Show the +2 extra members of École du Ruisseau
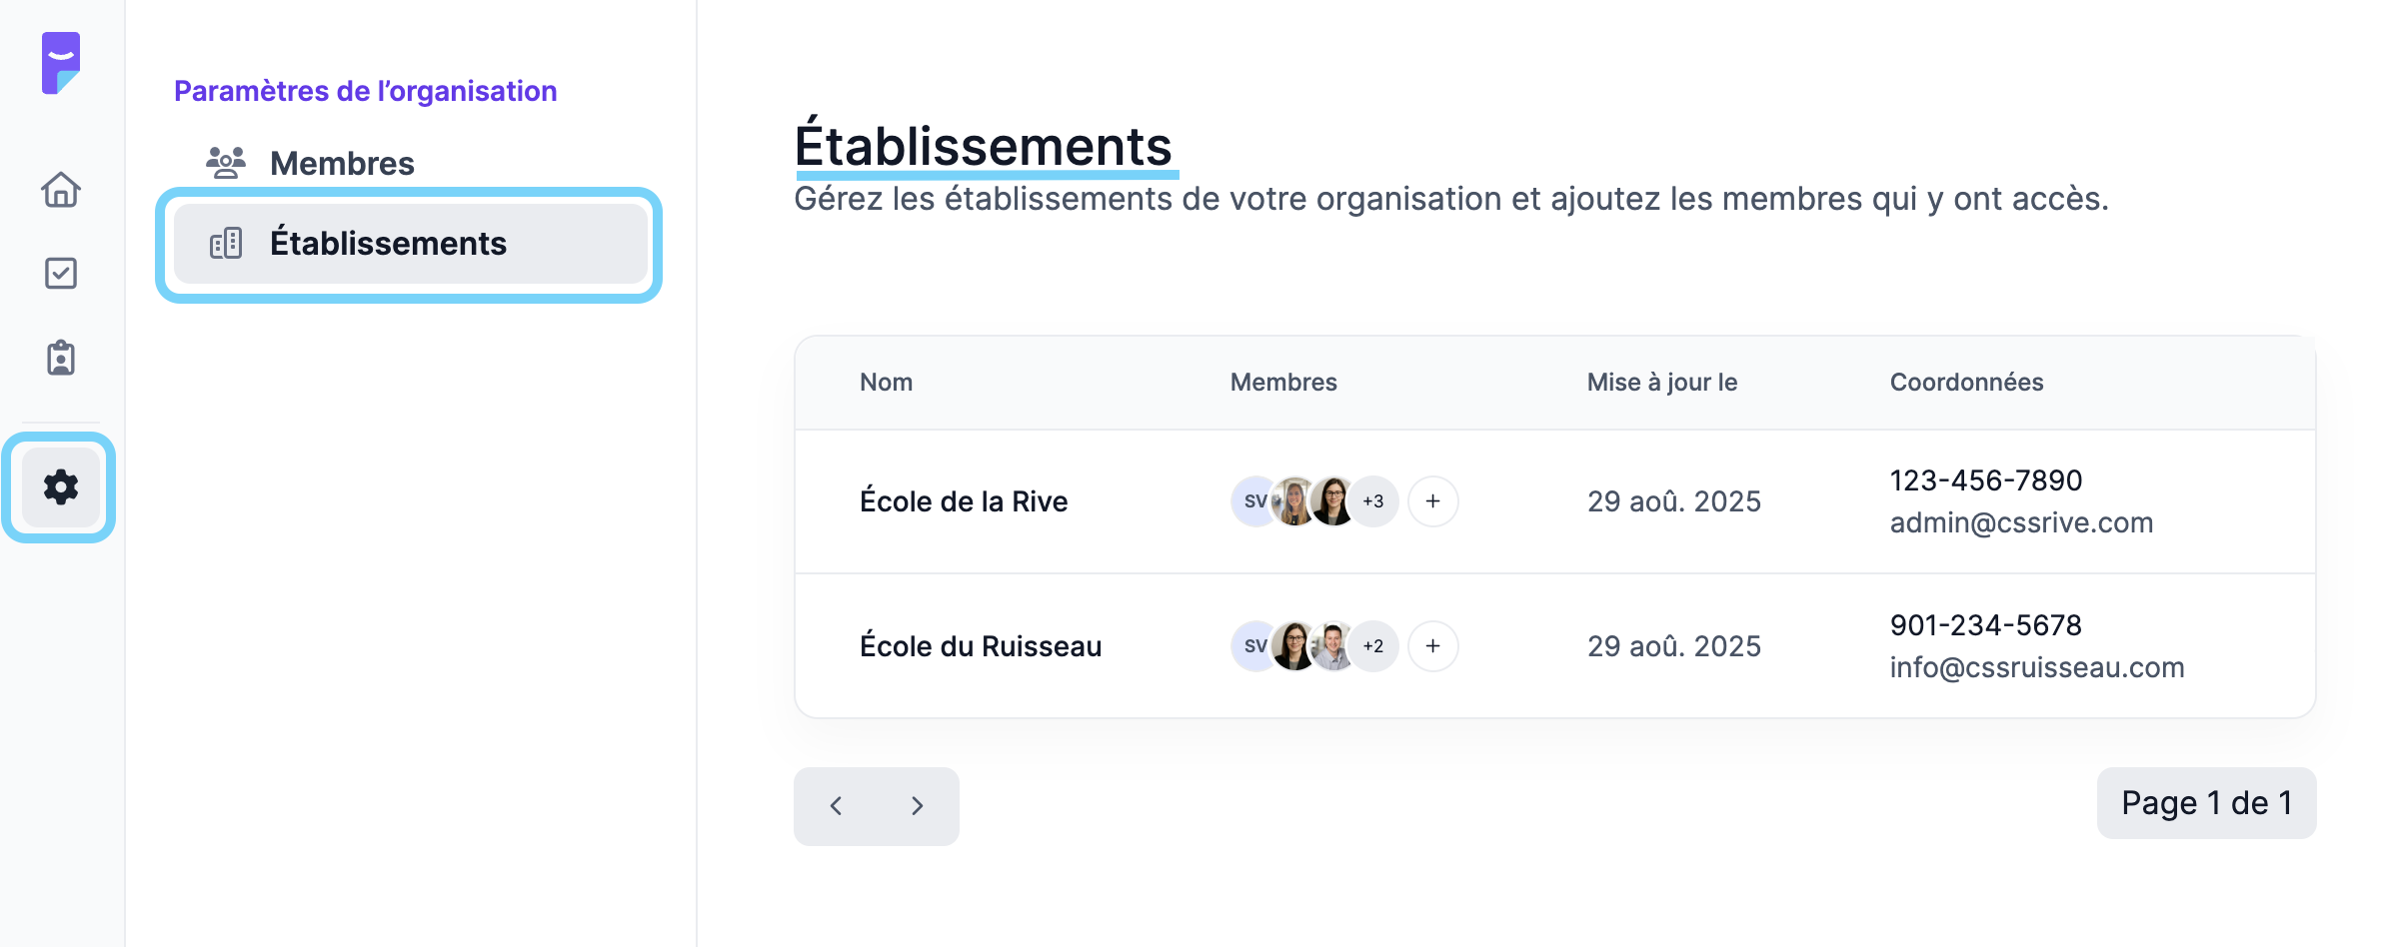2399x947 pixels. point(1373,646)
